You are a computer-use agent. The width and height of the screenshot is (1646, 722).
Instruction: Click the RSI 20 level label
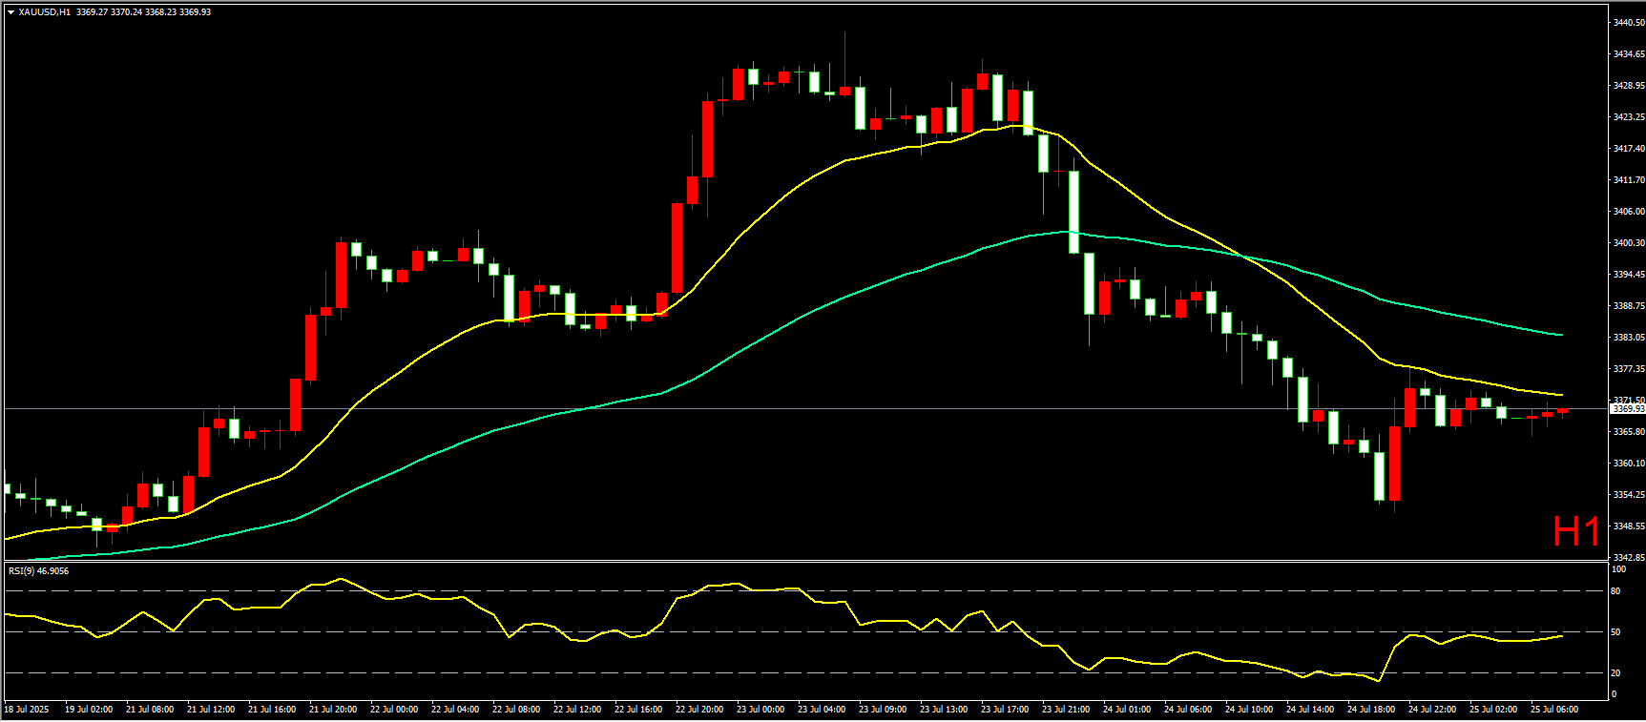pyautogui.click(x=1615, y=673)
